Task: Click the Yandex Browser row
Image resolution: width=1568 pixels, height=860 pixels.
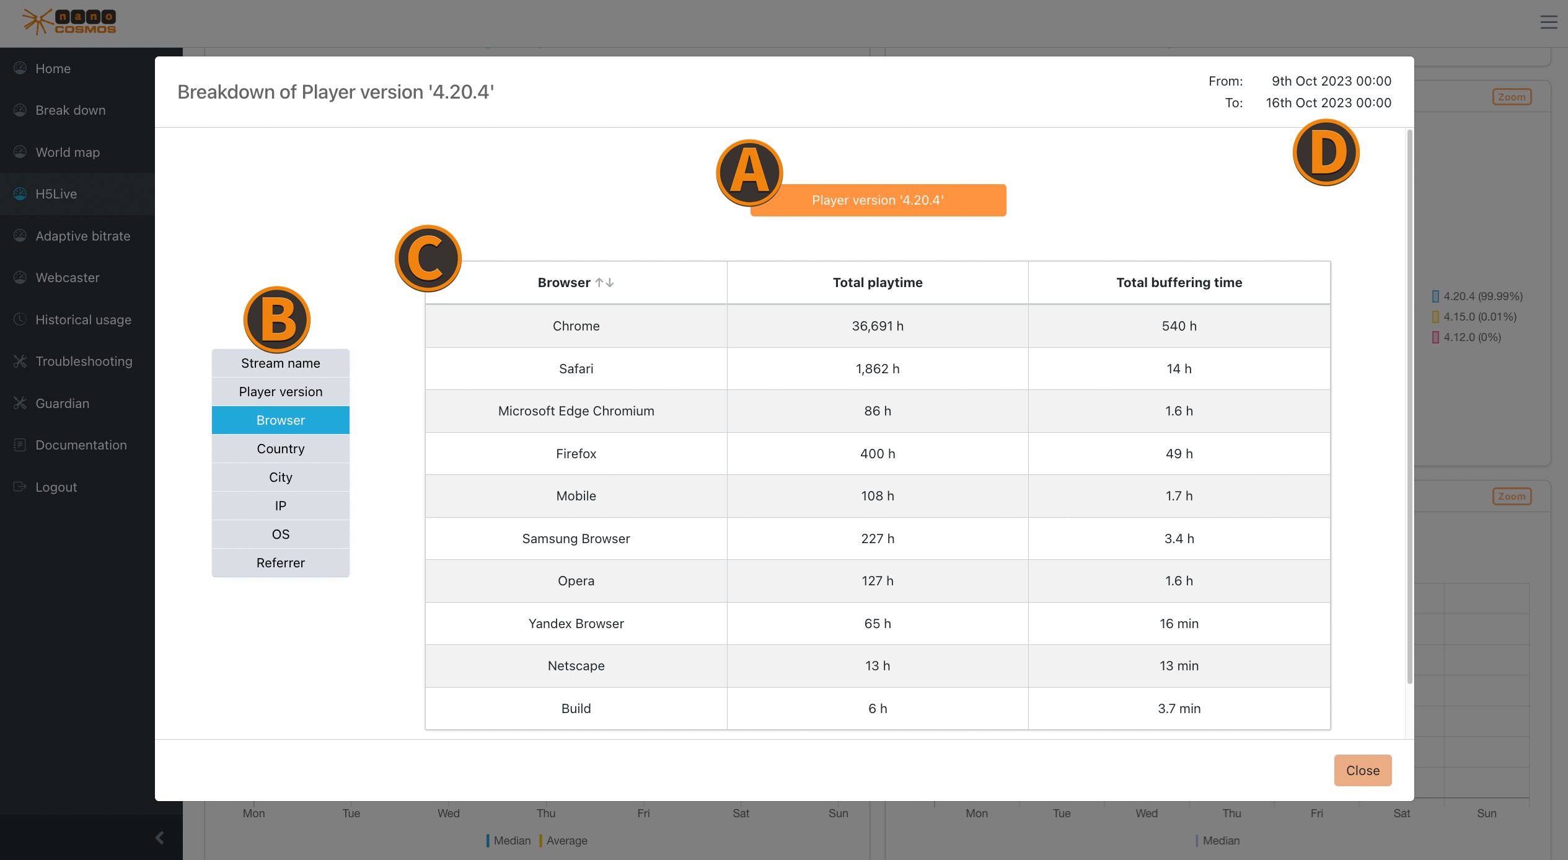Action: 878,624
